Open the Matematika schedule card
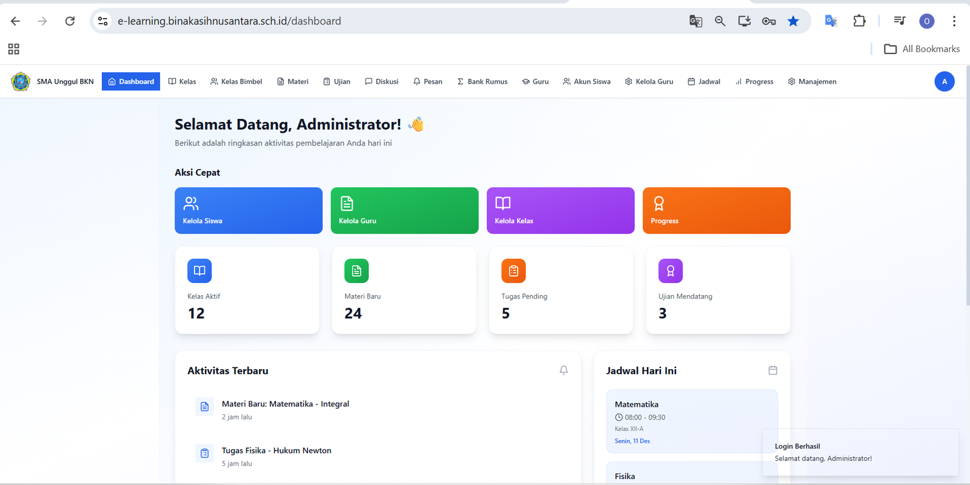970x485 pixels. point(692,421)
